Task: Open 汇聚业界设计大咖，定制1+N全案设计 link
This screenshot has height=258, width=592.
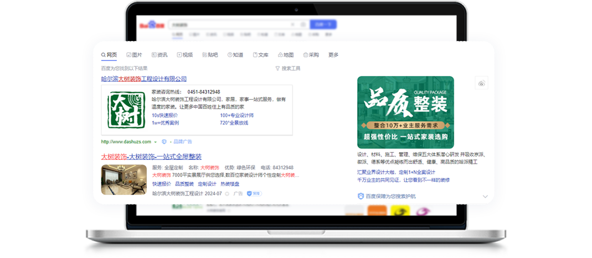Action: click(x=396, y=172)
